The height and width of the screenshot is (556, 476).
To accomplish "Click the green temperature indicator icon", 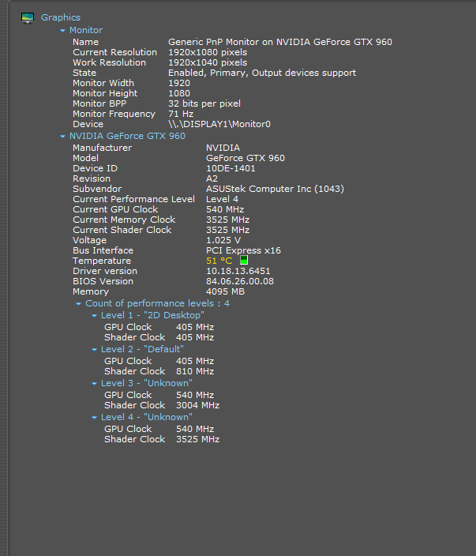I will click(x=244, y=260).
